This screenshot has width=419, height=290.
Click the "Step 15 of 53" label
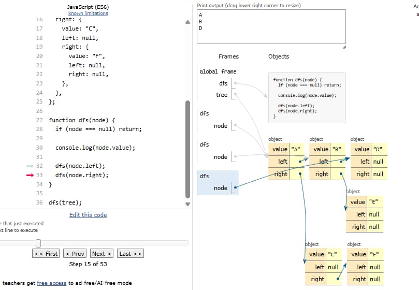(x=88, y=264)
